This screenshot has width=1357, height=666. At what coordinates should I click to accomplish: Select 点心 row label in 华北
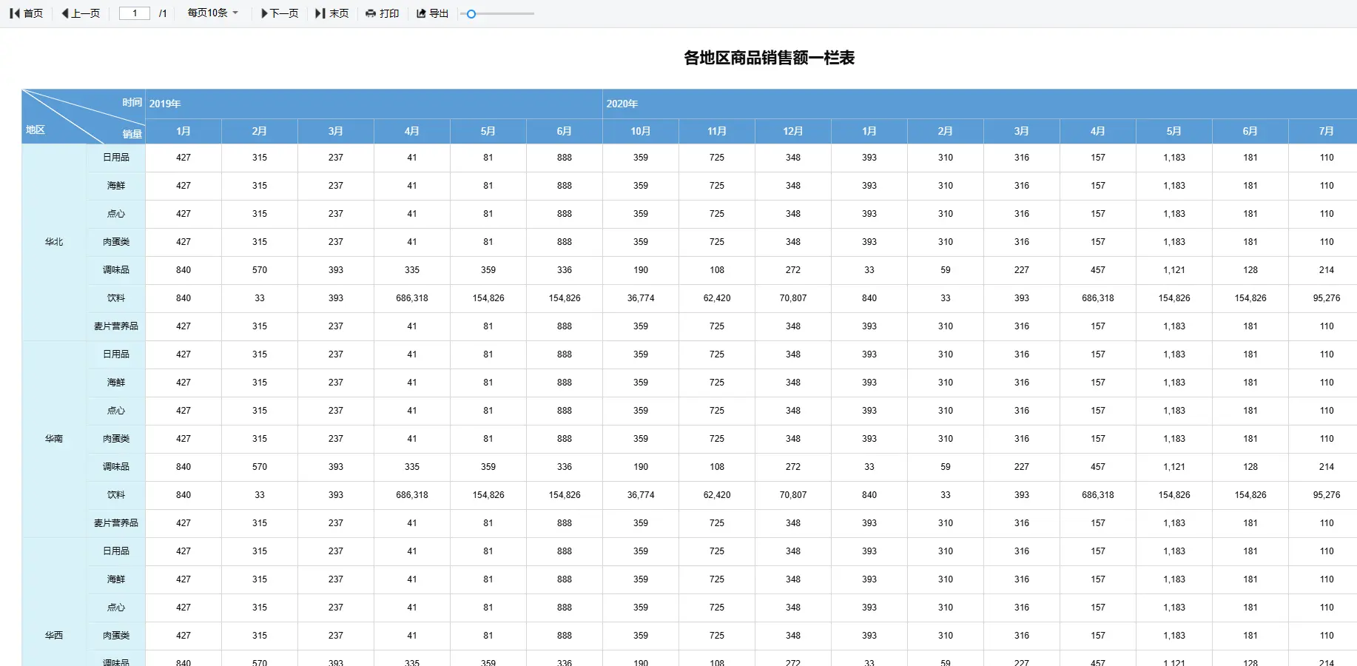click(116, 214)
